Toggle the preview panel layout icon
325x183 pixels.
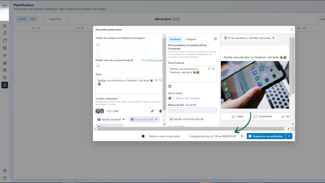click(x=215, y=39)
